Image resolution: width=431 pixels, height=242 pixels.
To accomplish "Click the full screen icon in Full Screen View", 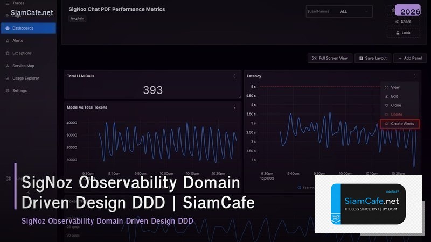I will click(x=314, y=58).
